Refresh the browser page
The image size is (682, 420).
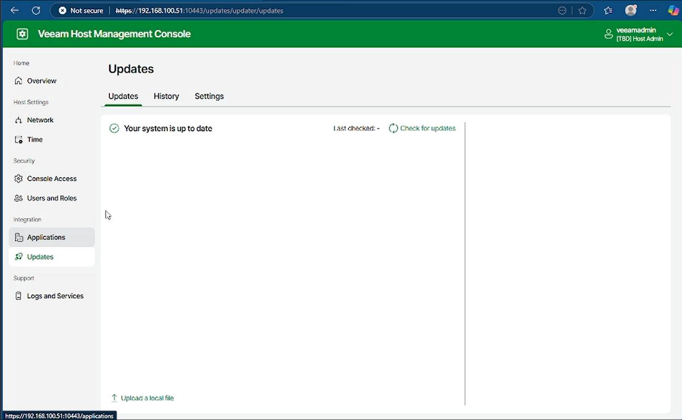click(36, 10)
